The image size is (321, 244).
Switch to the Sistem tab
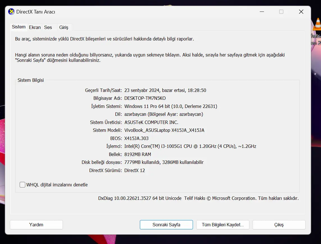(x=19, y=27)
